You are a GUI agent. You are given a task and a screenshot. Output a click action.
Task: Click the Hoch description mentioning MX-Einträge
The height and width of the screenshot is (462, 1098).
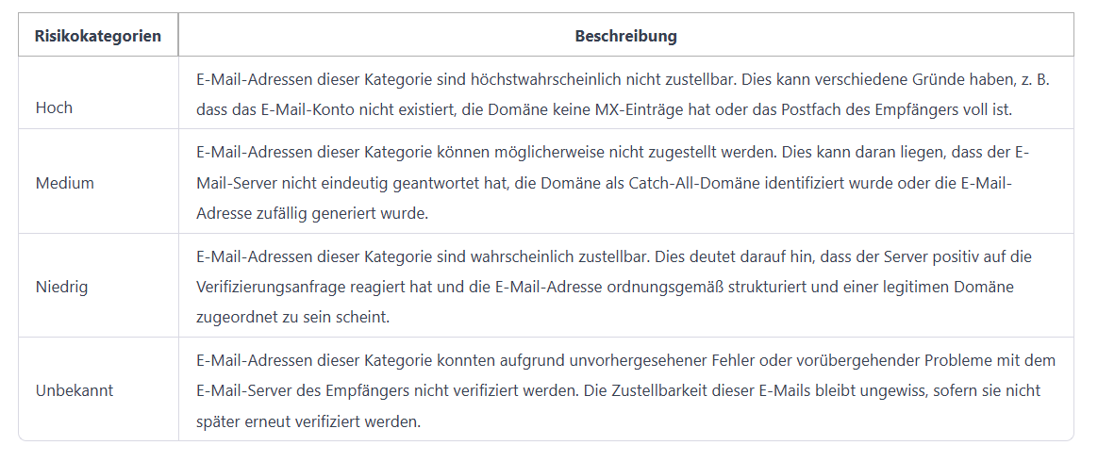(x=626, y=93)
